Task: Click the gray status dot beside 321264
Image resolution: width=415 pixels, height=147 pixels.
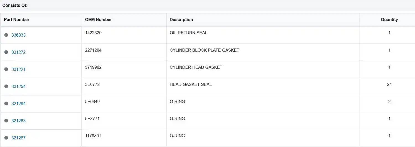Action: pos(6,103)
